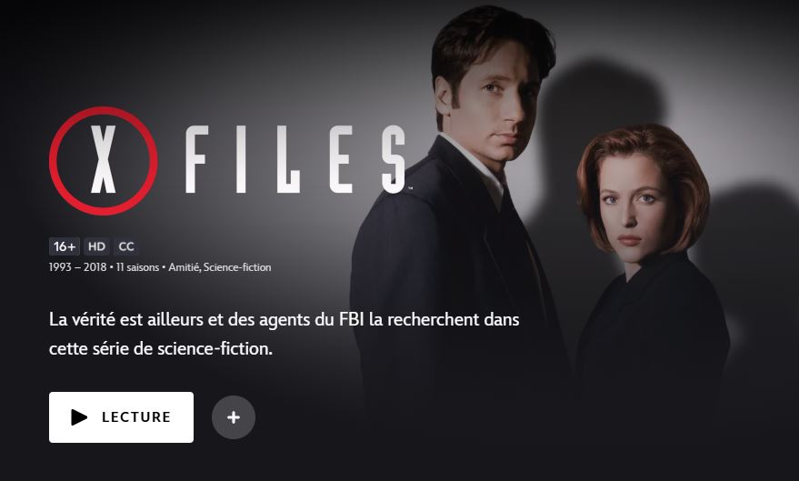Viewport: 799px width, 481px height.
Task: Click the trademark symbol after FILES logo
Action: (x=410, y=188)
